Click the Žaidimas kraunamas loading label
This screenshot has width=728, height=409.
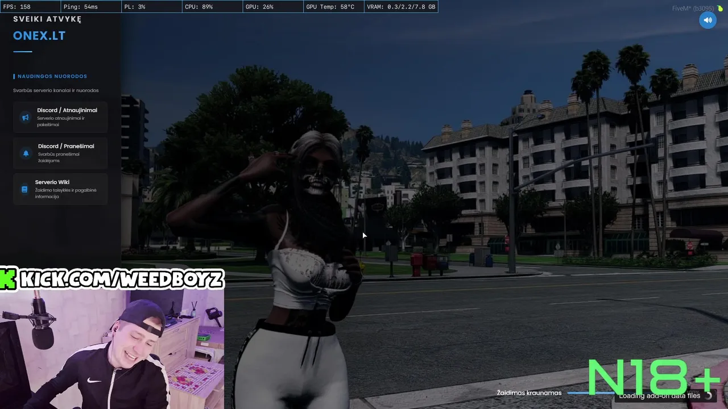[x=529, y=393]
